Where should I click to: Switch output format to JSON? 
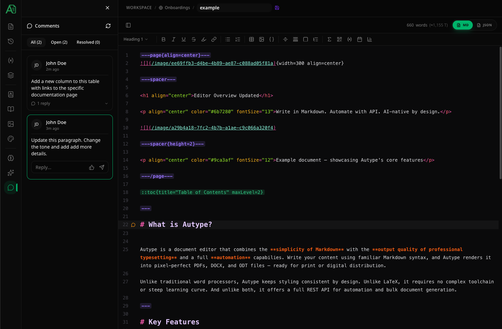click(x=485, y=25)
